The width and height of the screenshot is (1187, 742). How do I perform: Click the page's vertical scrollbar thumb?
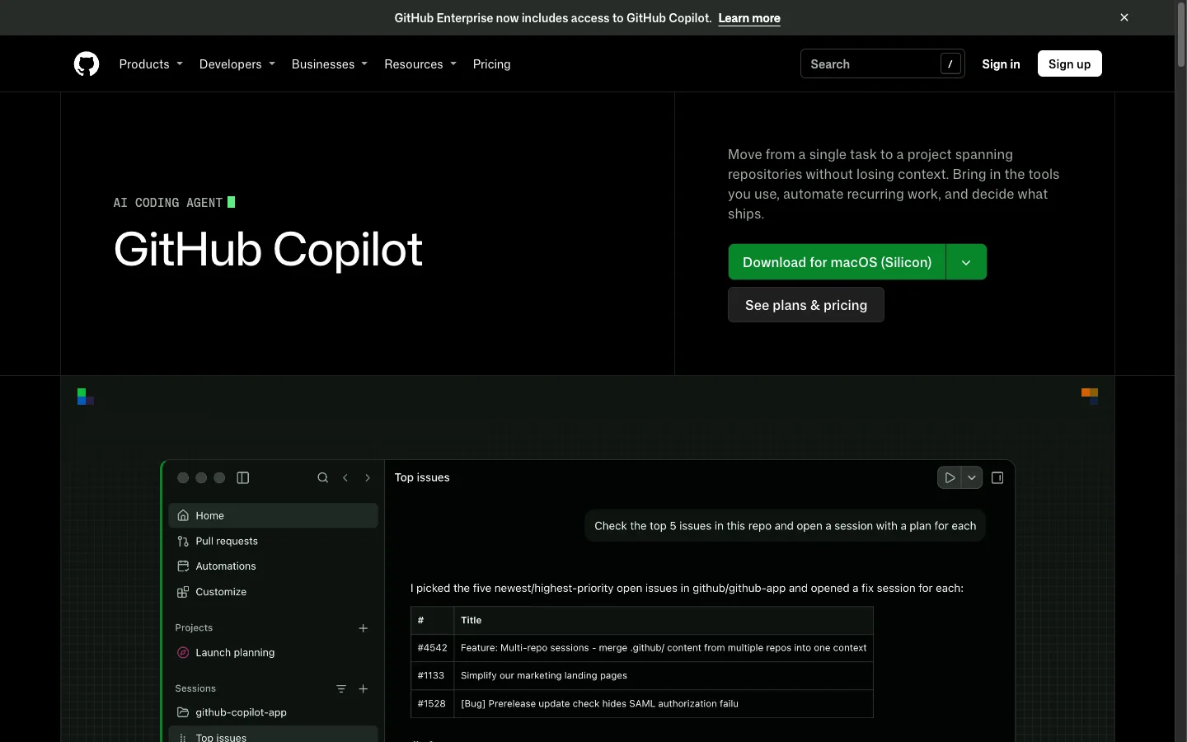(x=1180, y=36)
